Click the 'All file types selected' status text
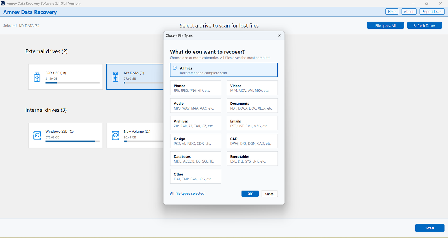The width and height of the screenshot is (448, 238). (x=187, y=193)
